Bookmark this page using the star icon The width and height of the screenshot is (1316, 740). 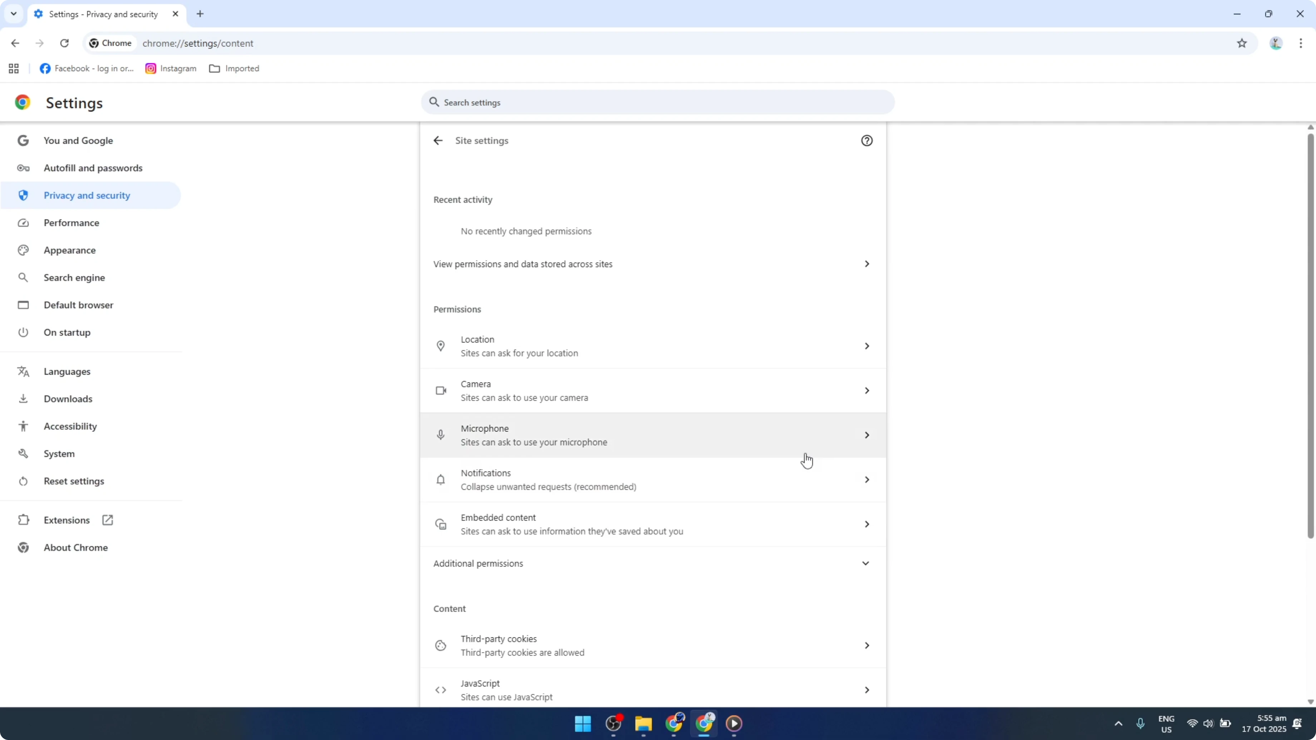point(1242,43)
